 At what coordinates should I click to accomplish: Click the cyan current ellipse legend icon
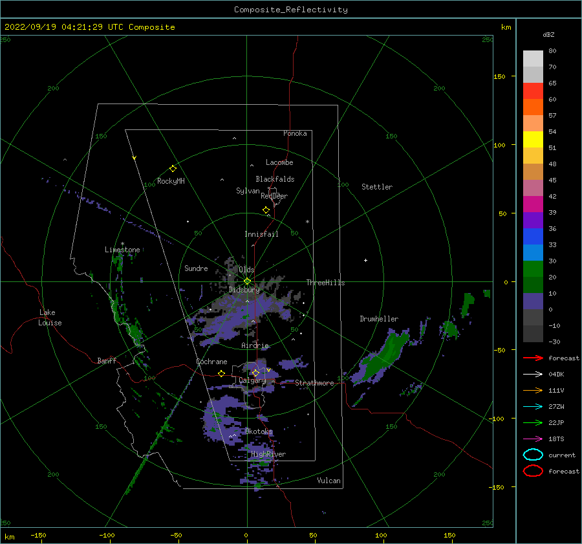click(x=533, y=455)
